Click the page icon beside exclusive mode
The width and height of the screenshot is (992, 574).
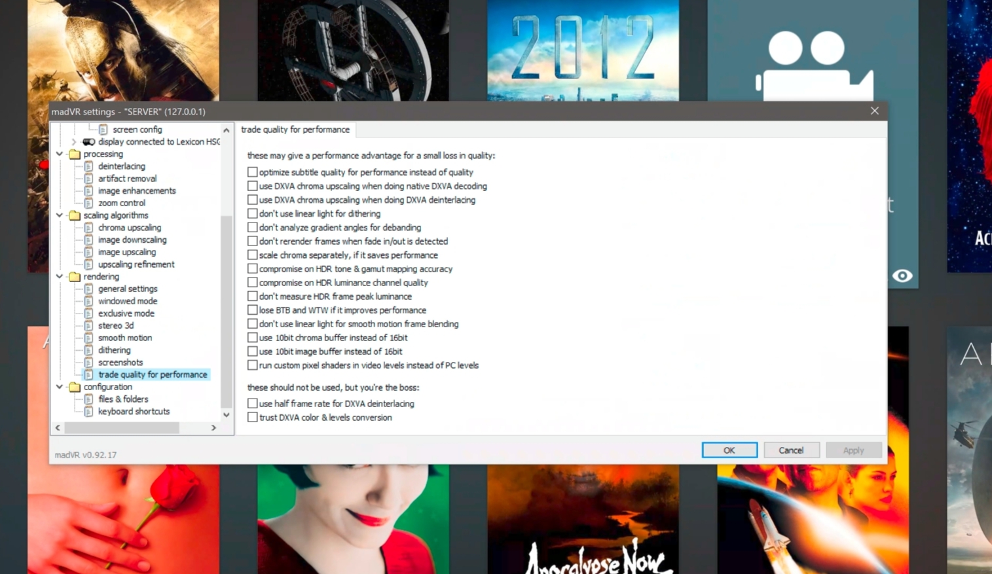89,314
